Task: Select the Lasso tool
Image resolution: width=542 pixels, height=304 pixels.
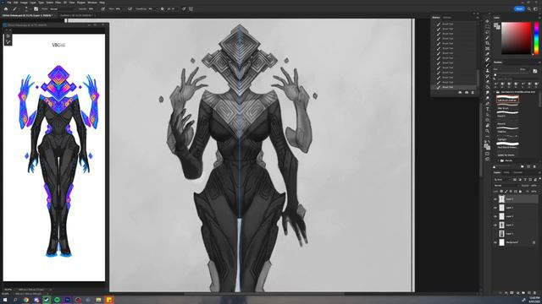Action: point(488,32)
